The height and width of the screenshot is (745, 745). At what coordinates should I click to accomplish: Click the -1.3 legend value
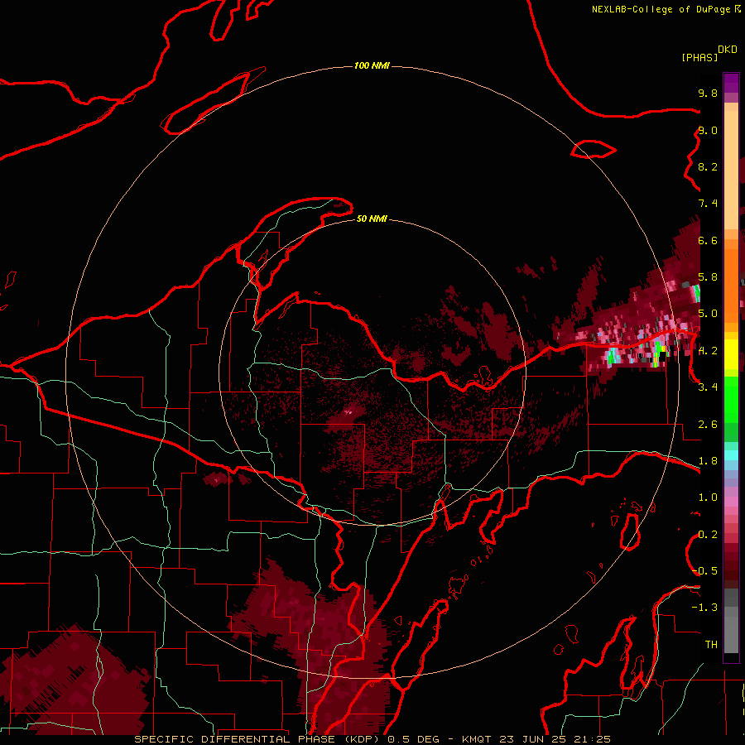(x=704, y=608)
